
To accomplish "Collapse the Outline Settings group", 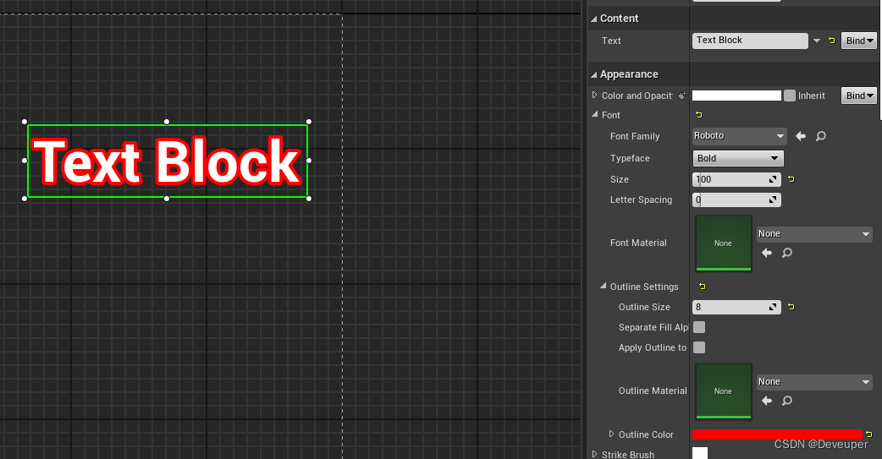I will (603, 286).
